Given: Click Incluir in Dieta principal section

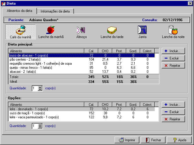Looking at the screenshot, I should 173,51.
